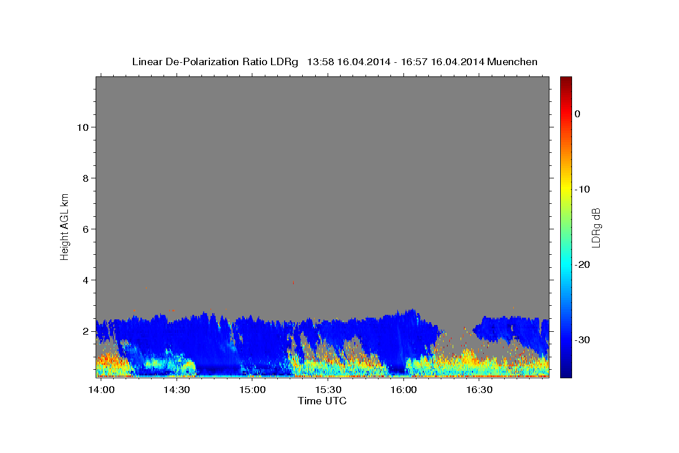Click the 'Muenchen' location in the title
The image size is (679, 453).
click(513, 62)
